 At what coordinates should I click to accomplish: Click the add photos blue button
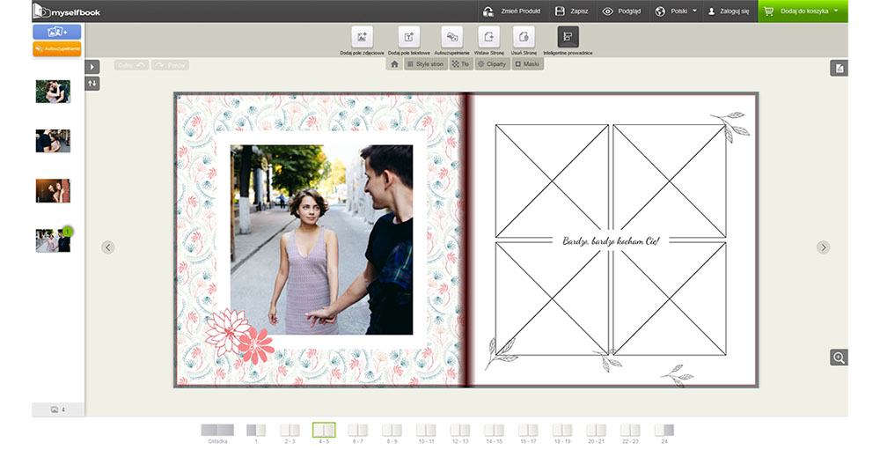56,32
